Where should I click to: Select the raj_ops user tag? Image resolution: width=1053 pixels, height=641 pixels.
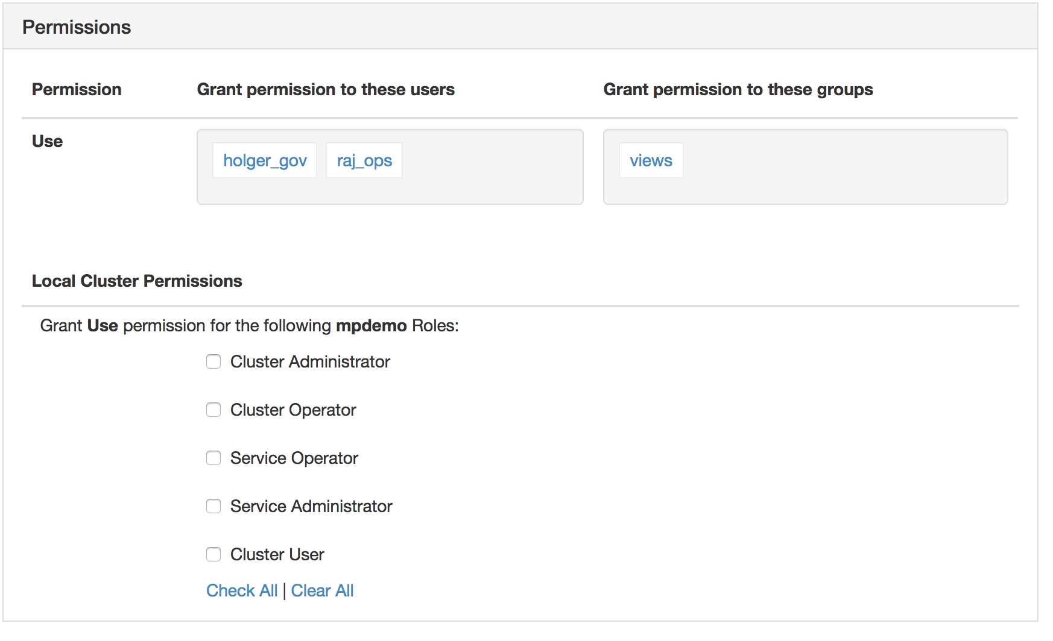(x=364, y=160)
